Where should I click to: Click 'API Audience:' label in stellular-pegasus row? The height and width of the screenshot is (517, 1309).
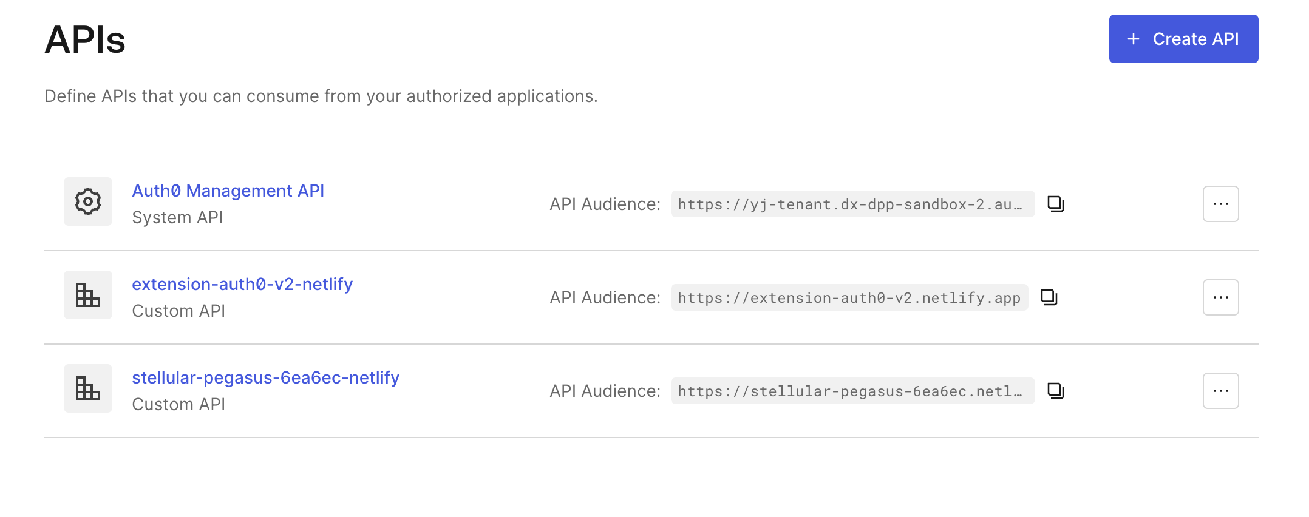[x=605, y=391]
